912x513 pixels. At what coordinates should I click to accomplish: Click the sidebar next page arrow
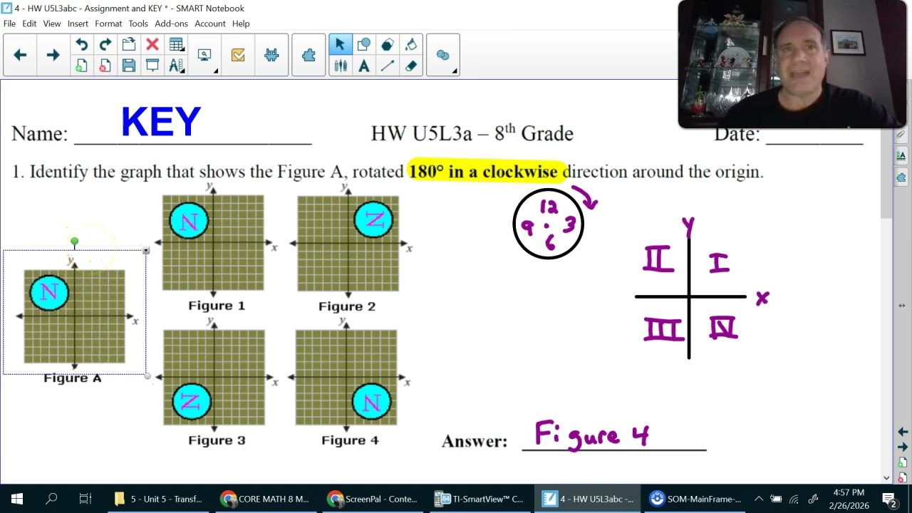tap(902, 447)
